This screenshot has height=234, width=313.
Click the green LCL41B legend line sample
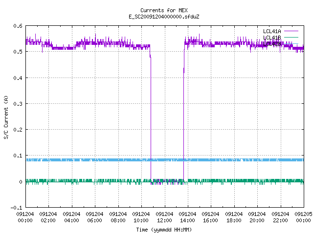(x=291, y=37)
